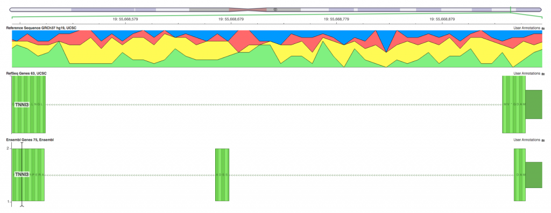Select the Ensembl Genes 75 track title

click(x=30, y=140)
